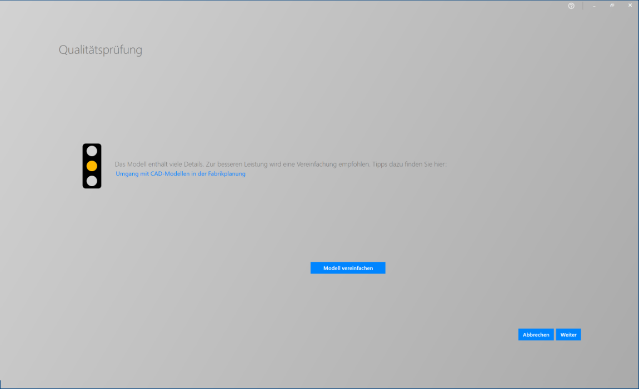Click the word 'Fabrikplanung' in the blue link
The width and height of the screenshot is (639, 389).
pos(227,174)
